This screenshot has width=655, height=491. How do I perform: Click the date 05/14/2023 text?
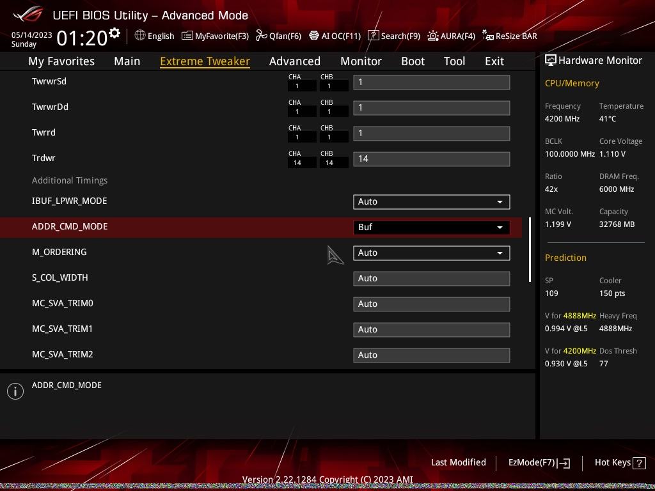31,35
